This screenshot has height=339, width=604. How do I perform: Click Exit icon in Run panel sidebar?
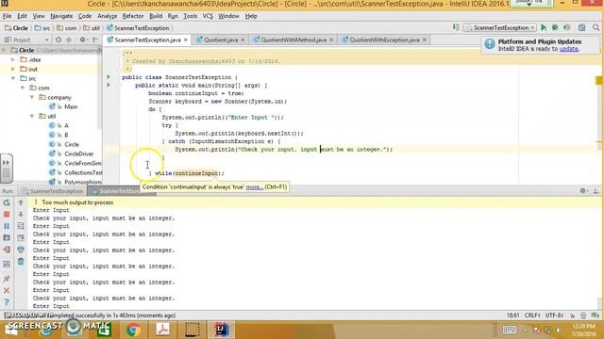pos(7,250)
